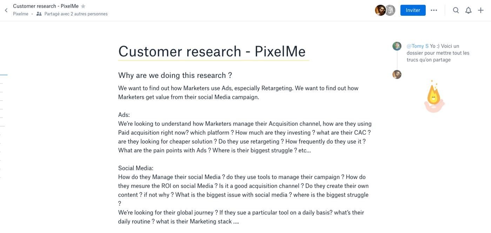This screenshot has width=491, height=233.
Task: Open the search magnifier icon
Action: click(456, 10)
